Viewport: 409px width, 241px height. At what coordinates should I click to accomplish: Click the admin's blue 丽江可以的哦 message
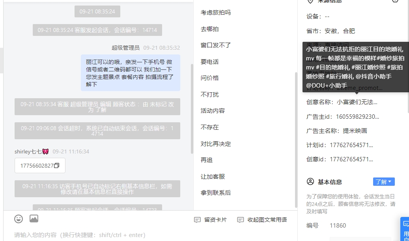tap(131, 73)
